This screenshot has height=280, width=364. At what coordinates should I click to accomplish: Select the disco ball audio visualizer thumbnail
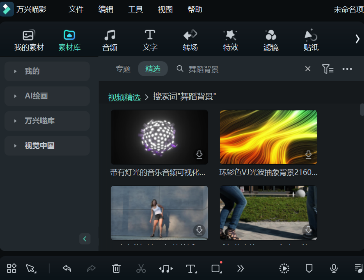pyautogui.click(x=159, y=137)
